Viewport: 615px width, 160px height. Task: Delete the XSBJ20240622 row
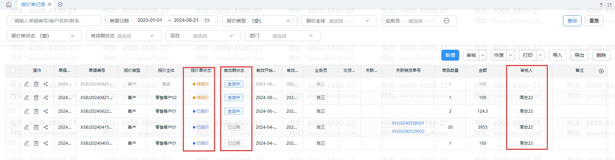36,111
